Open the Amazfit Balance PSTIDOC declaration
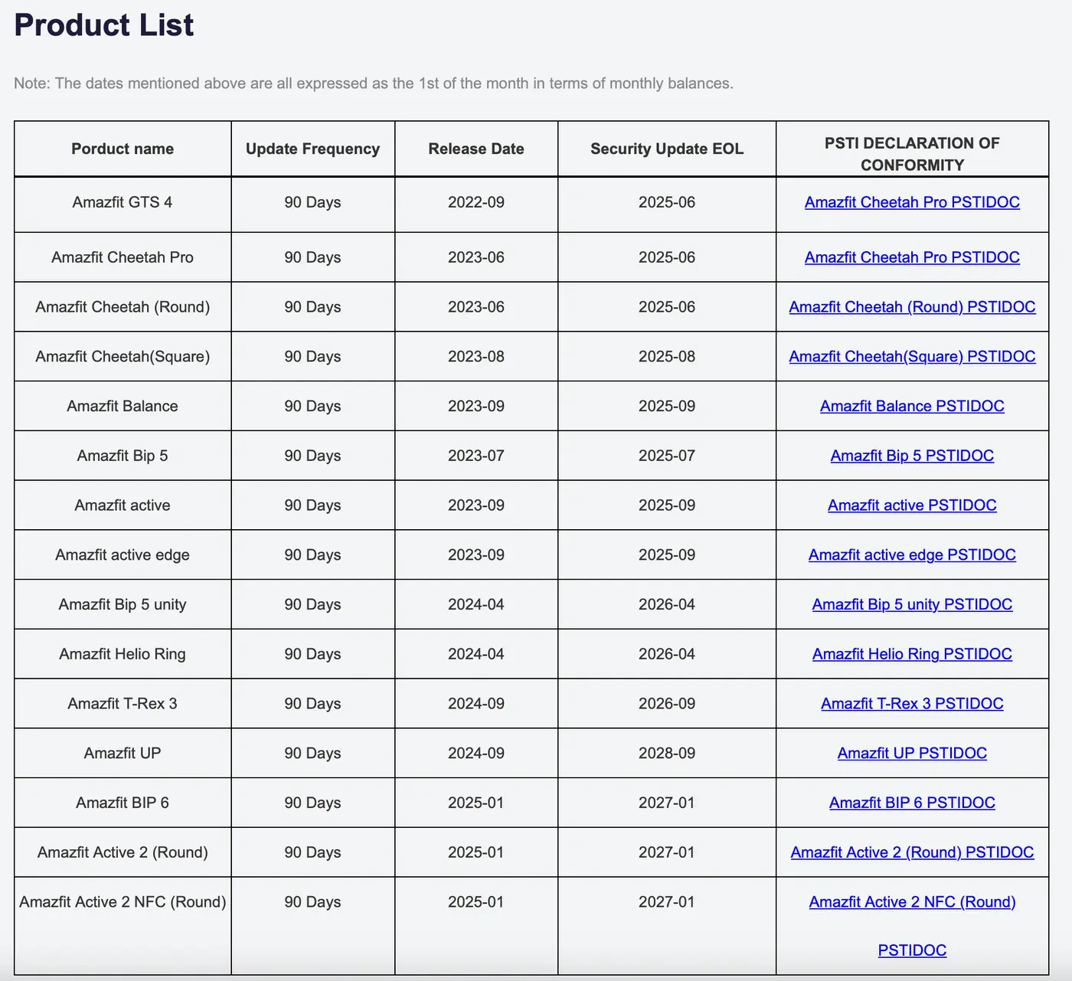 pos(911,406)
